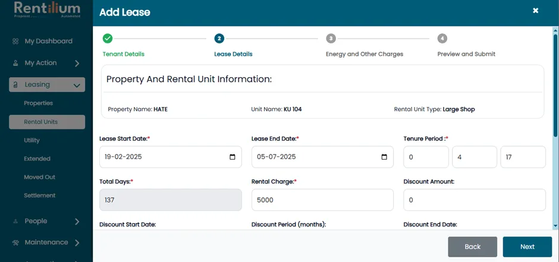559x262 pixels.
Task: Expand the Maintenance submenu arrow
Action: click(x=77, y=243)
